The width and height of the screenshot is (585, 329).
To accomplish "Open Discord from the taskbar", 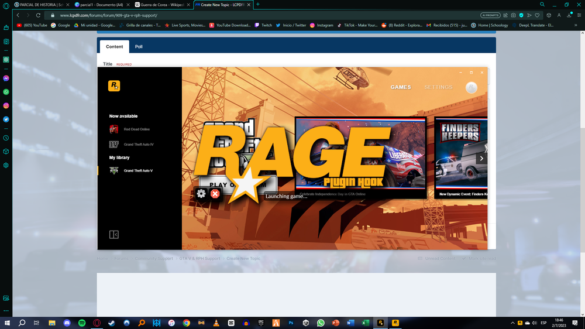I will pyautogui.click(x=67, y=323).
